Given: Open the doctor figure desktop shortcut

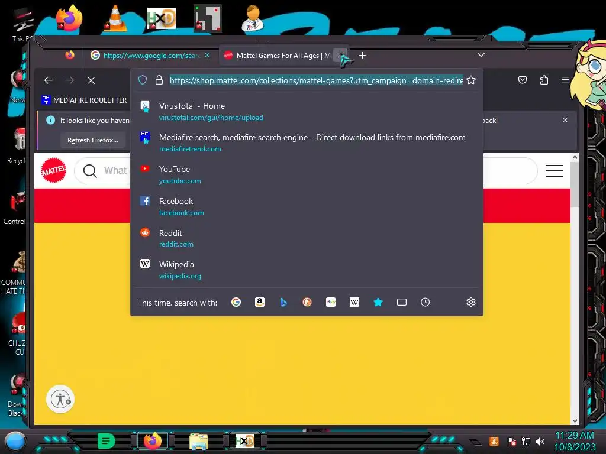Looking at the screenshot, I should pos(253,18).
